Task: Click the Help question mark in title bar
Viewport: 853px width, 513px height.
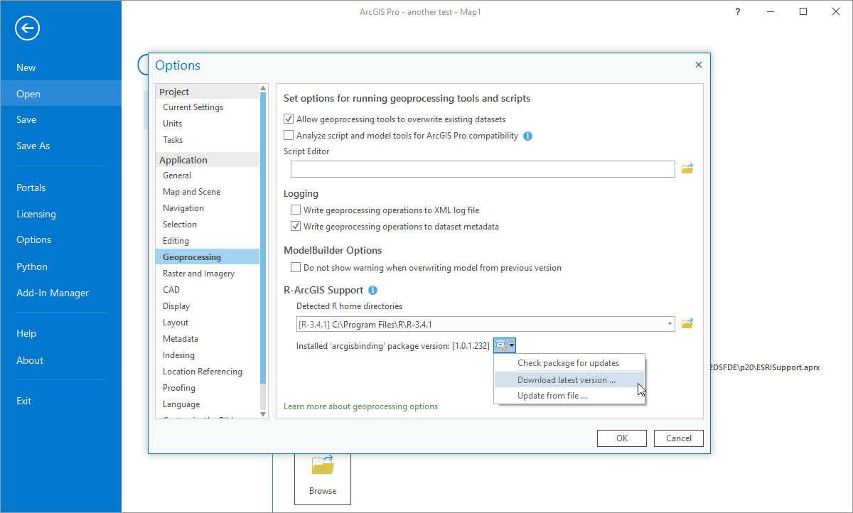Action: click(x=739, y=12)
